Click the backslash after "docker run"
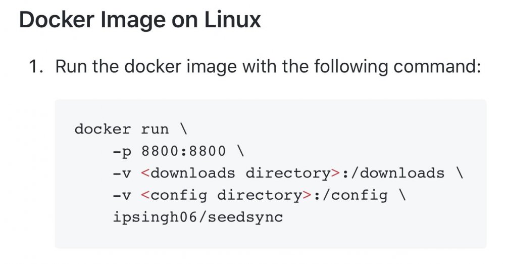The width and height of the screenshot is (505, 264). (183, 129)
